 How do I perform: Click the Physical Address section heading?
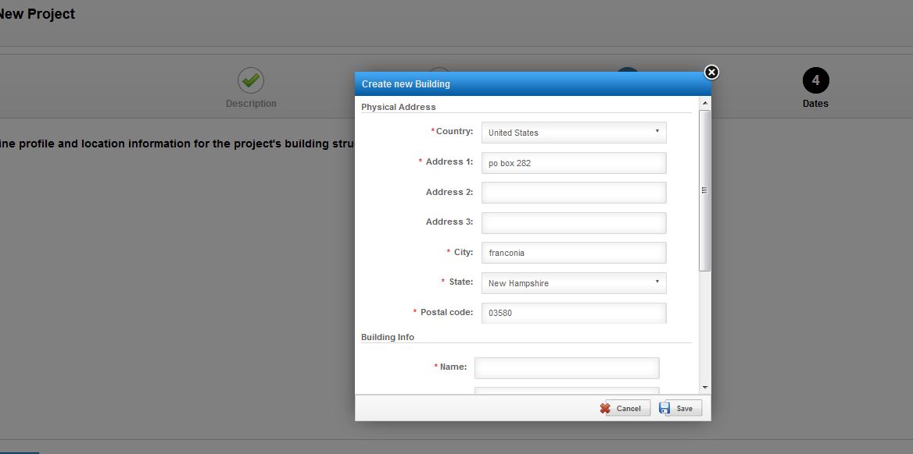(x=399, y=107)
